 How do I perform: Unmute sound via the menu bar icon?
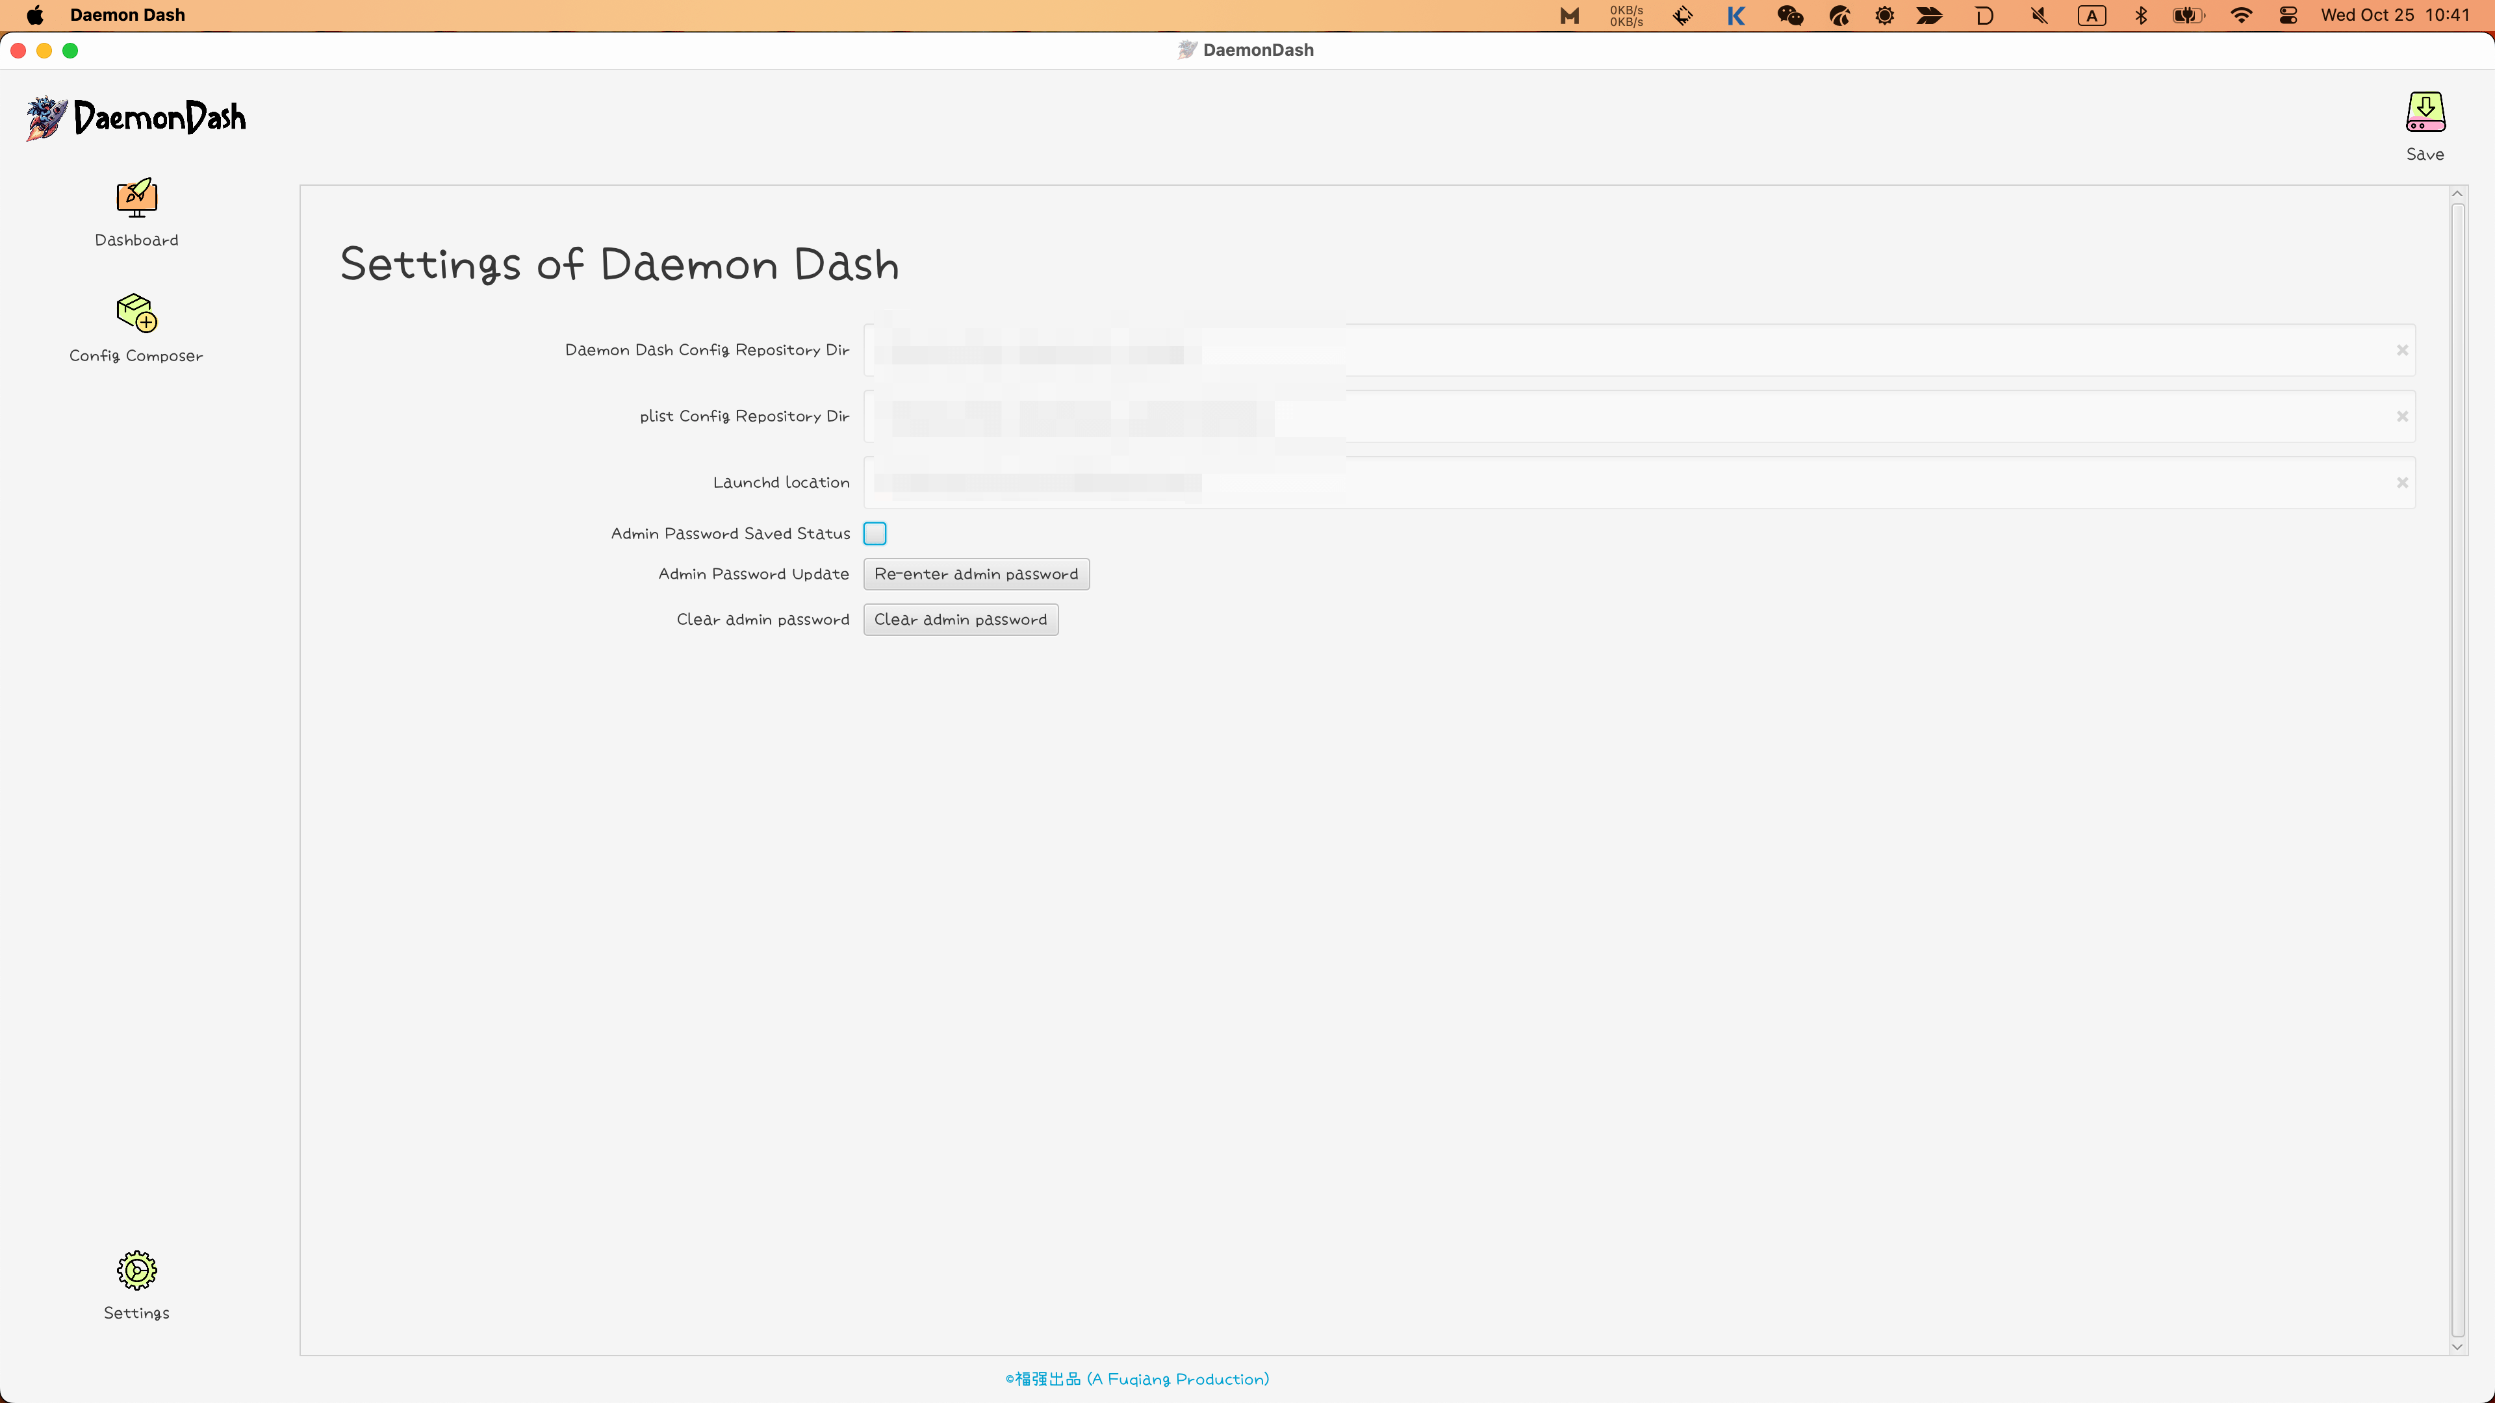point(2038,16)
